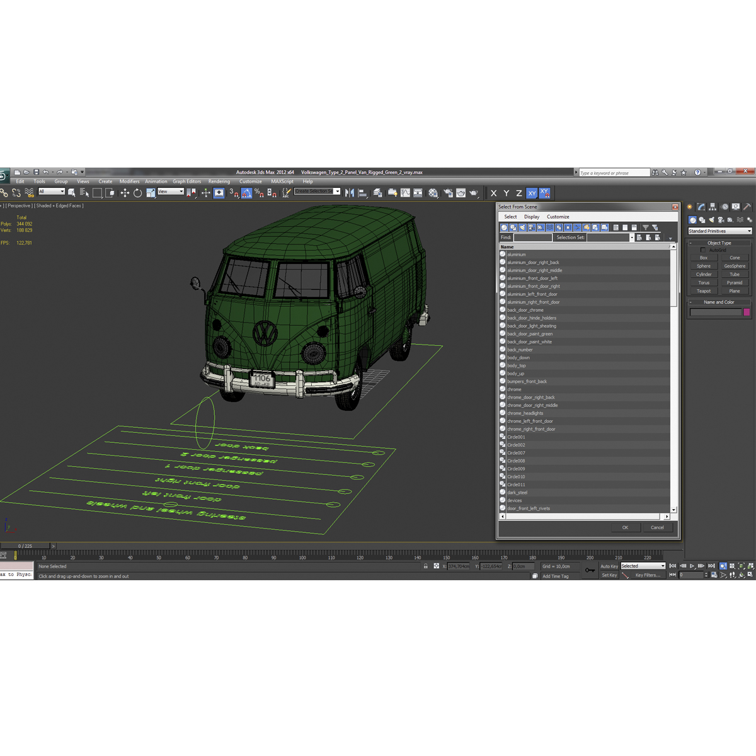Viewport: 756px width, 756px height.
Task: Click the Set Key button
Action: pos(609,575)
